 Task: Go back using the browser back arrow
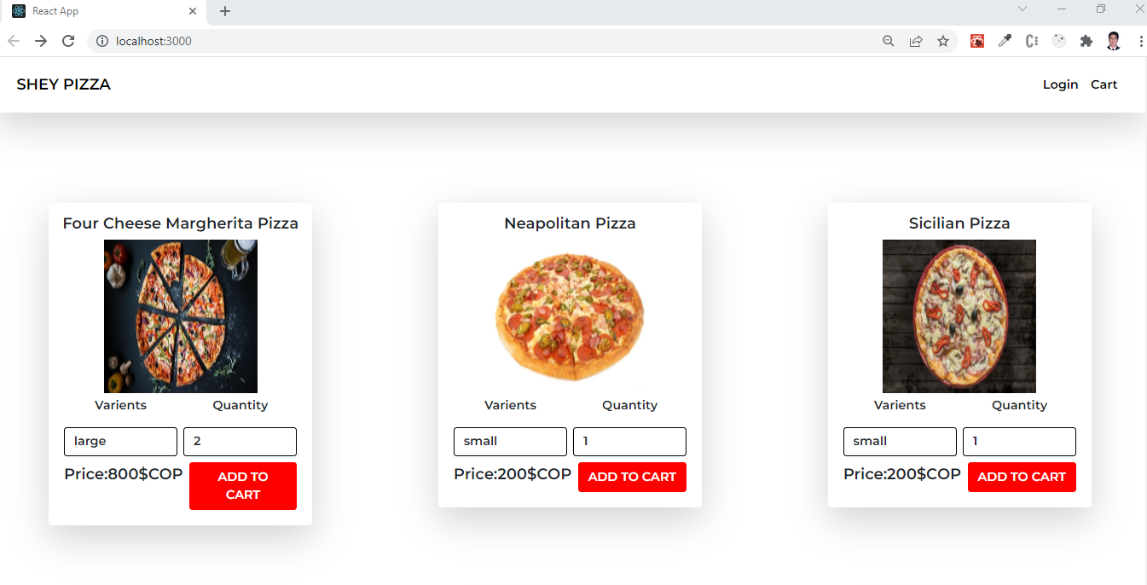coord(14,40)
